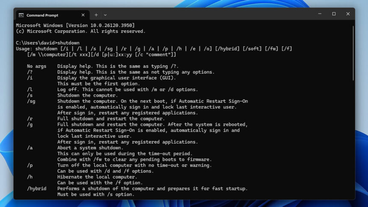This screenshot has width=368, height=207.
Task: Click the terminal vertical scrollbar thumb
Action: click(x=353, y=53)
